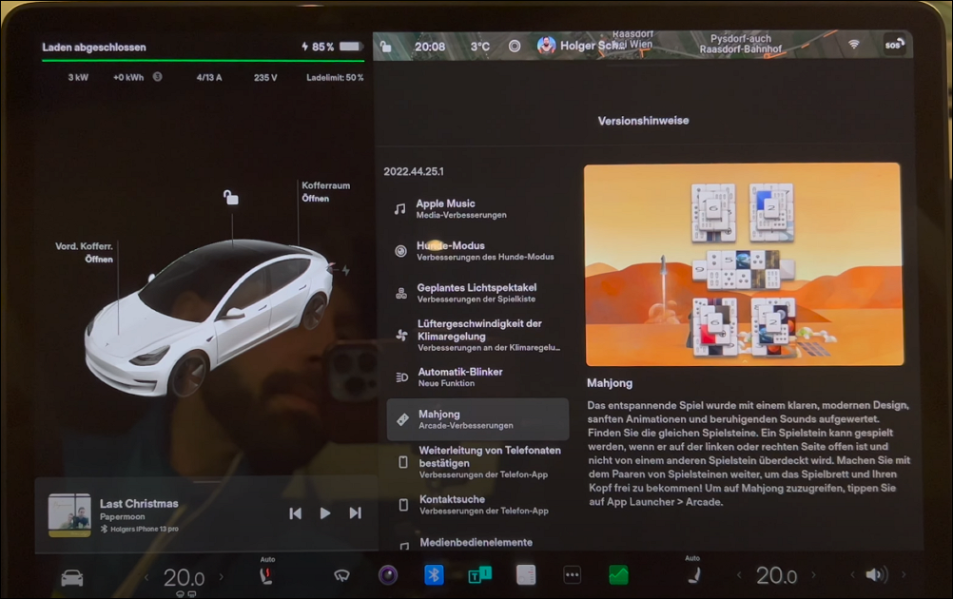This screenshot has height=599, width=953.
Task: Tap the green charging progress bar
Action: (203, 61)
